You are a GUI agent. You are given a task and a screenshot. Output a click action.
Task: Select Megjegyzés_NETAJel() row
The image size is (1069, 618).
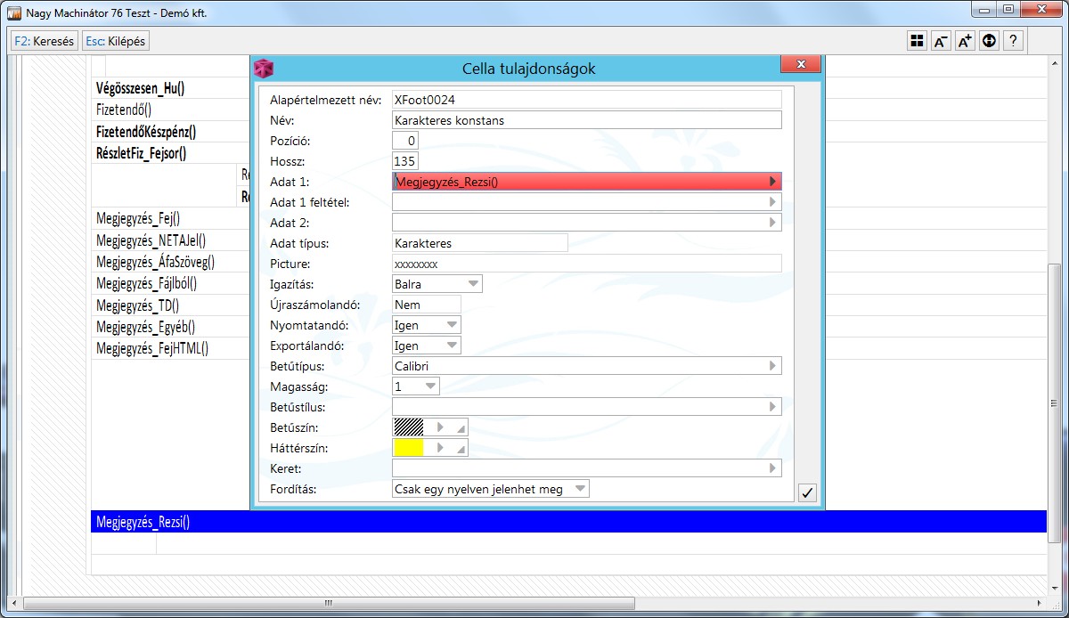click(x=151, y=240)
